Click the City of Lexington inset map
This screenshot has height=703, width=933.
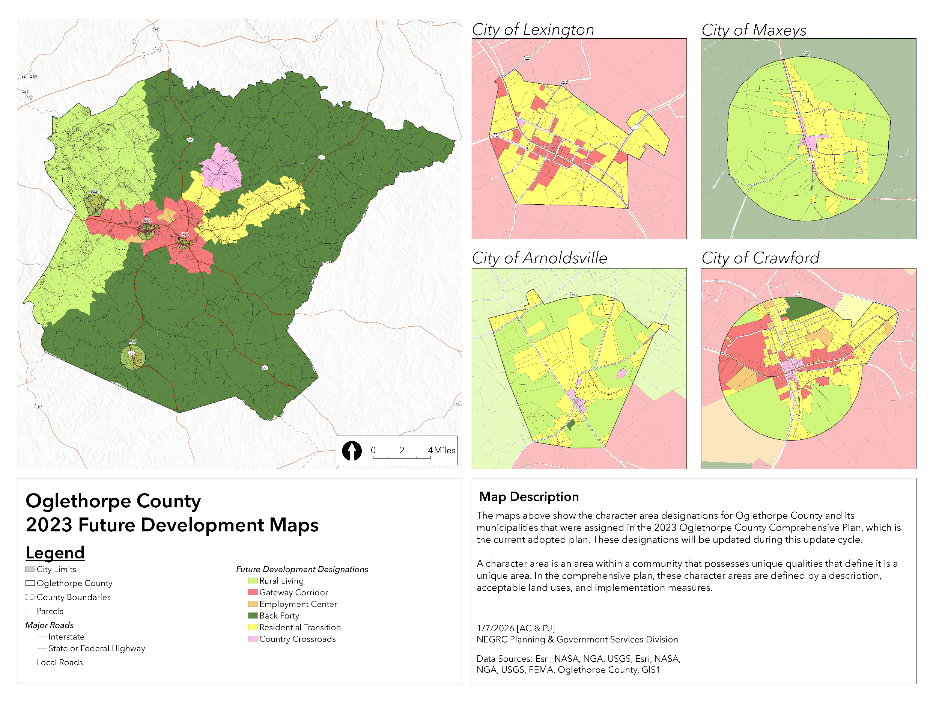point(579,139)
